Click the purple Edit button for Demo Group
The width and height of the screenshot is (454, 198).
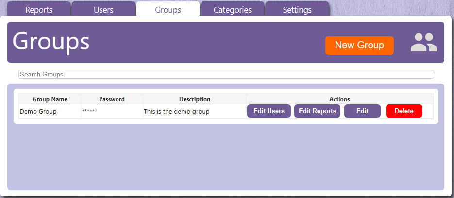pyautogui.click(x=362, y=111)
